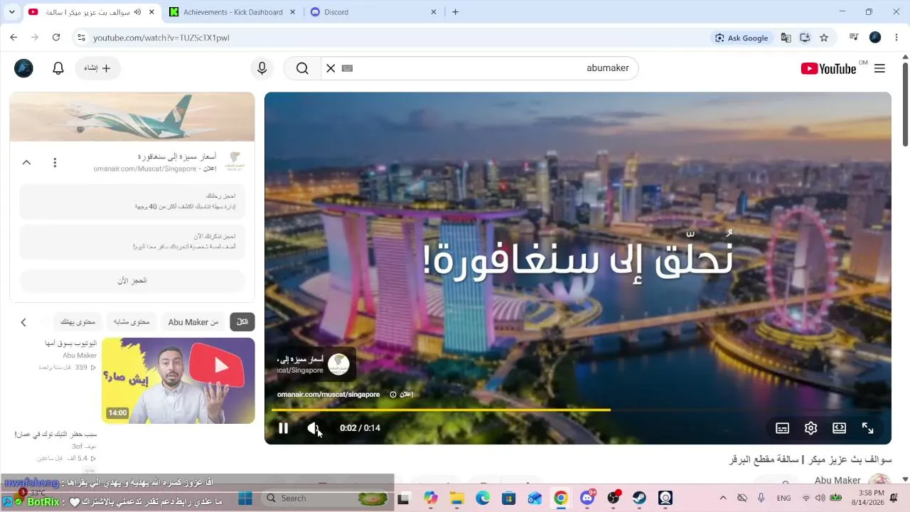Switch to Kick Dashboard Achievements tab
The image size is (910, 512).
(x=233, y=12)
